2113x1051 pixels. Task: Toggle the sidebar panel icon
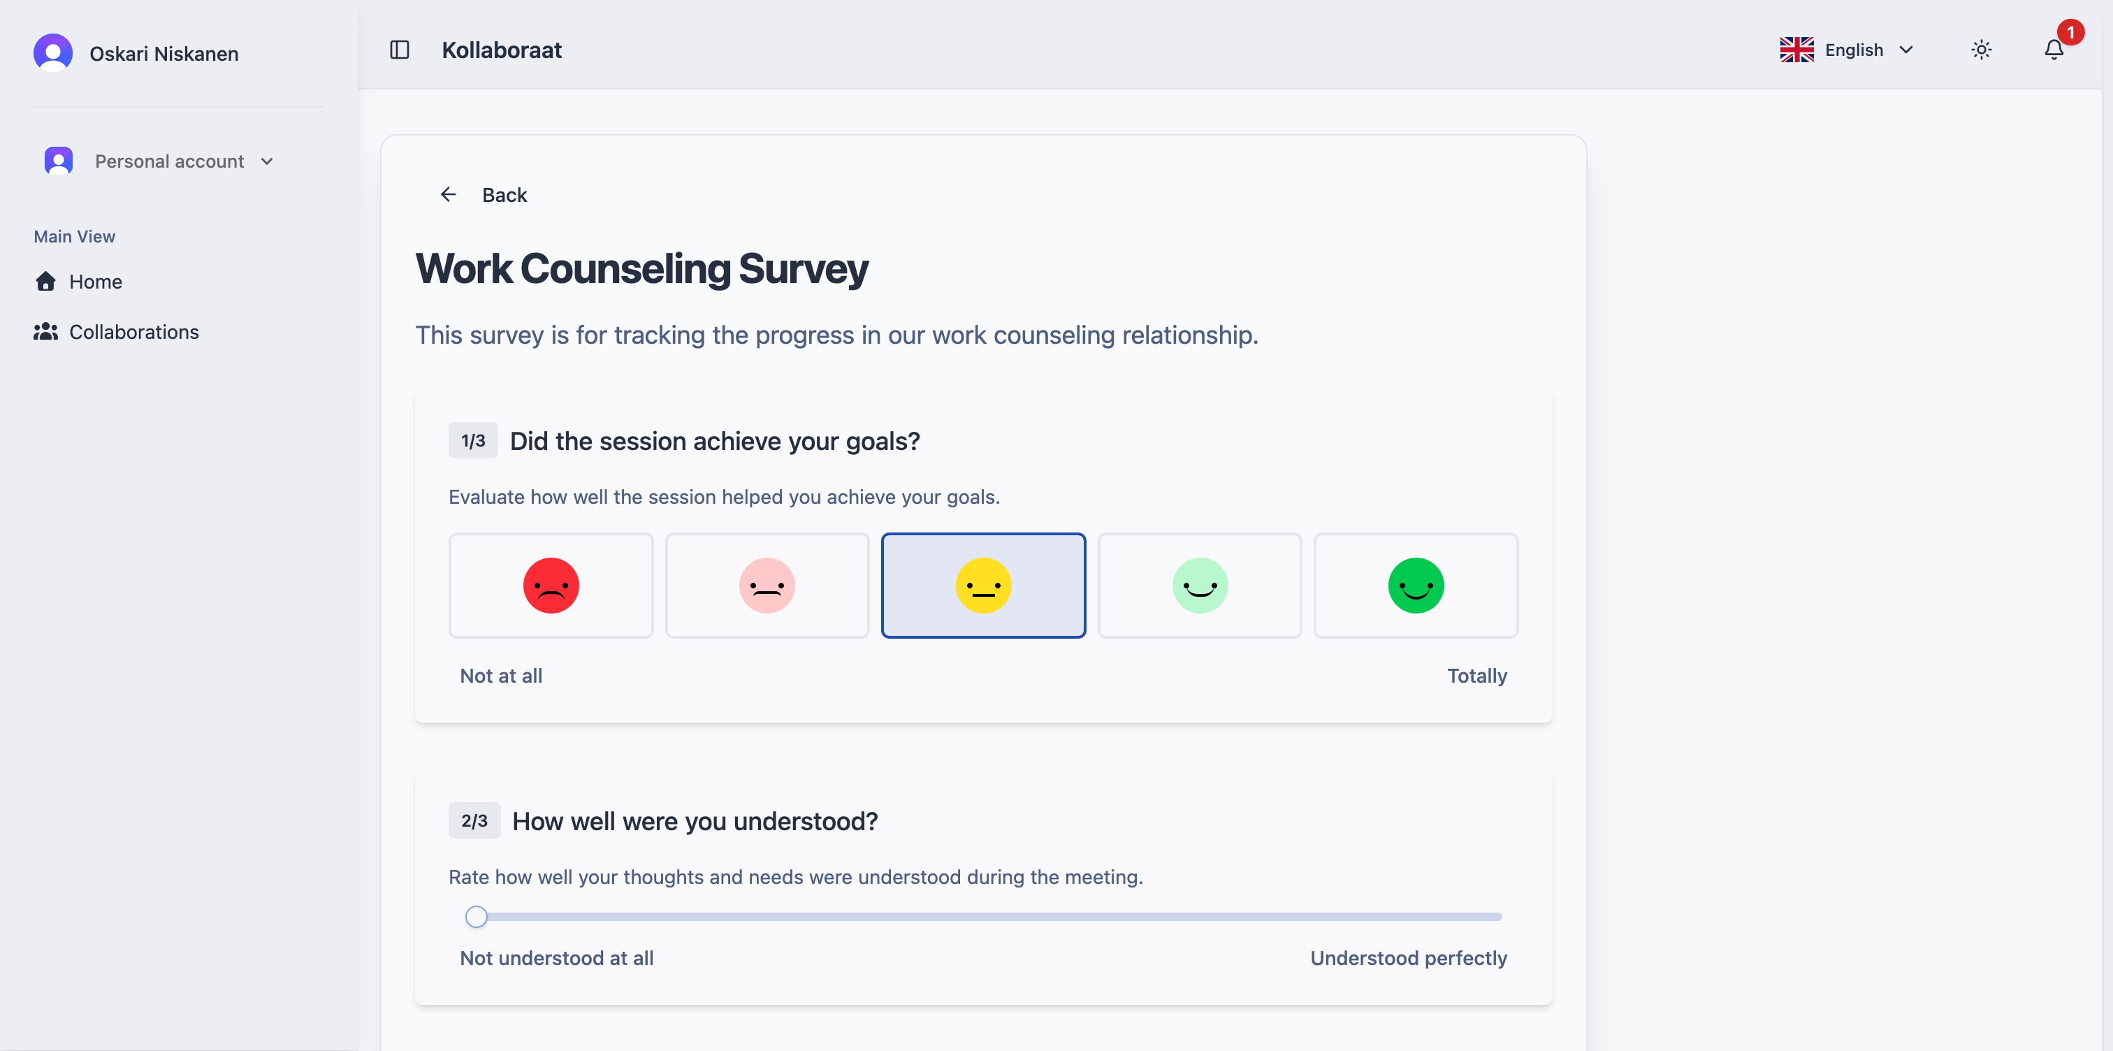point(400,50)
